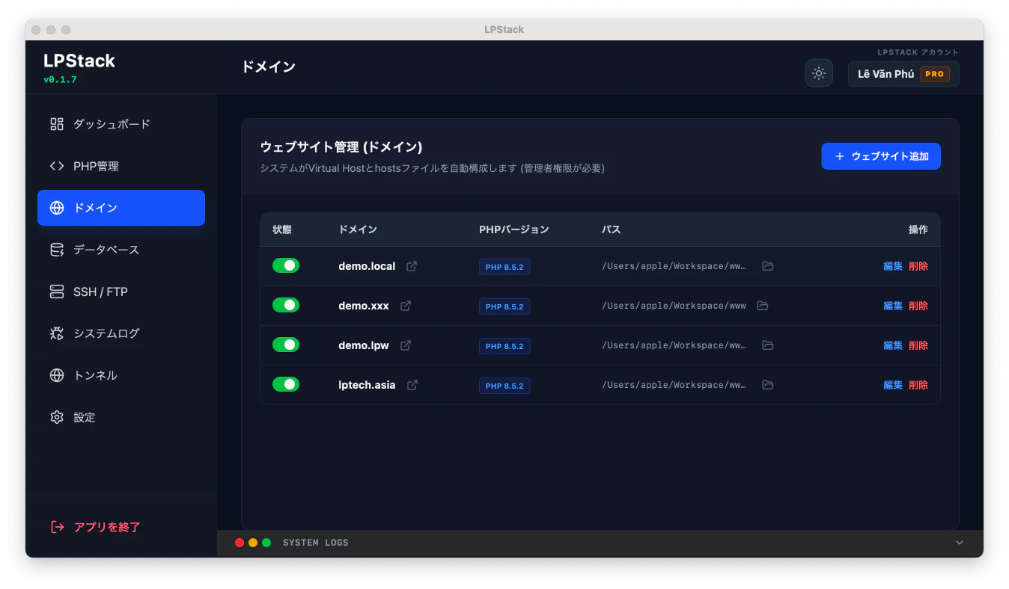This screenshot has height=589, width=1009.
Task: Turn off the demo.lpw status switch
Action: coord(285,345)
